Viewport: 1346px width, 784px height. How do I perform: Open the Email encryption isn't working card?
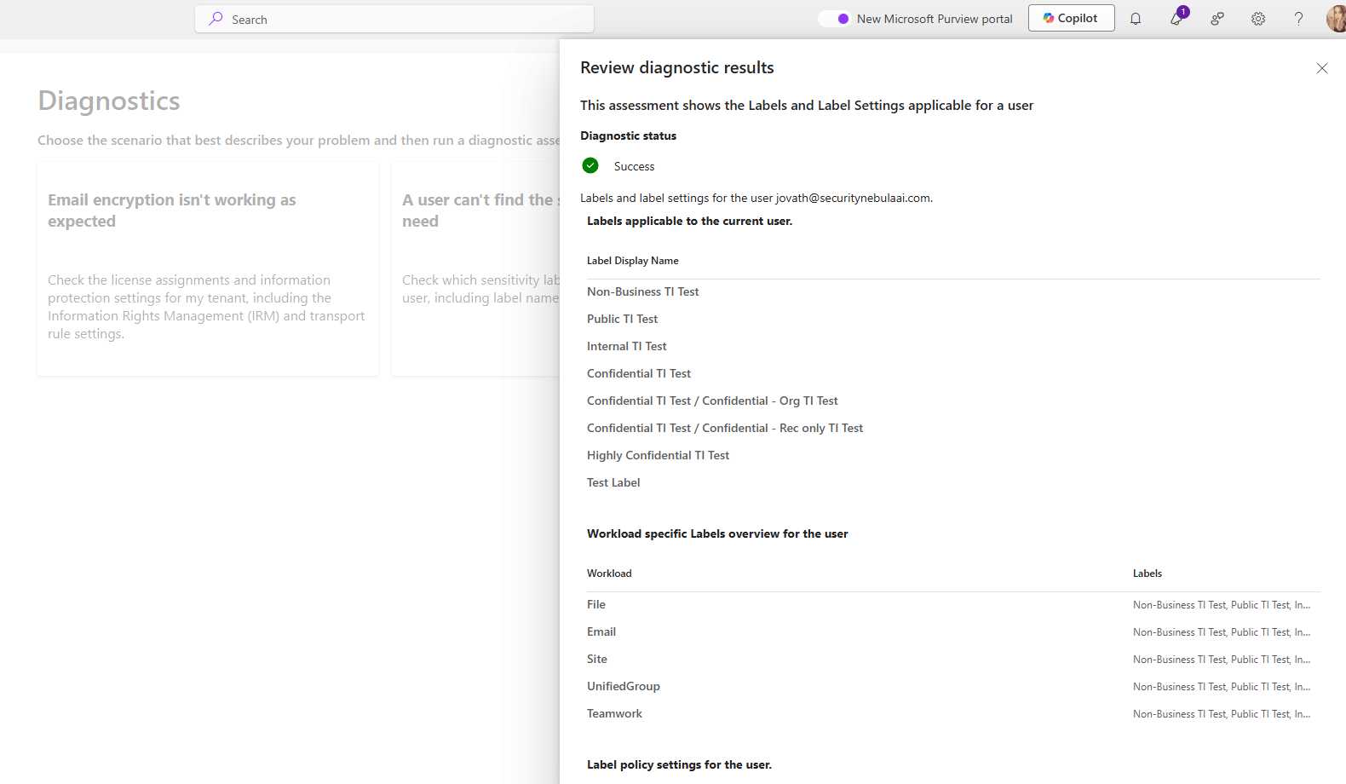(207, 268)
